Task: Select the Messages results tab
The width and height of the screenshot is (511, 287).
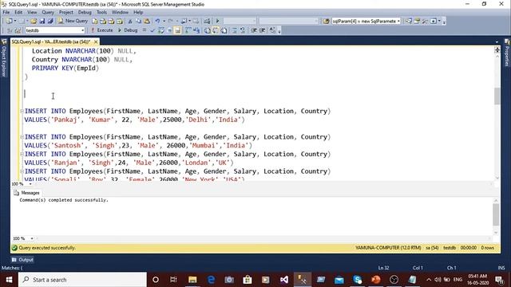Action: click(x=26, y=193)
